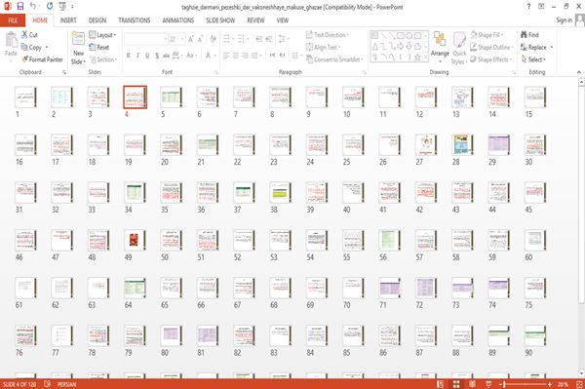This screenshot has width=585, height=389.
Task: Open Quick Styles gallery
Action: pos(459,49)
